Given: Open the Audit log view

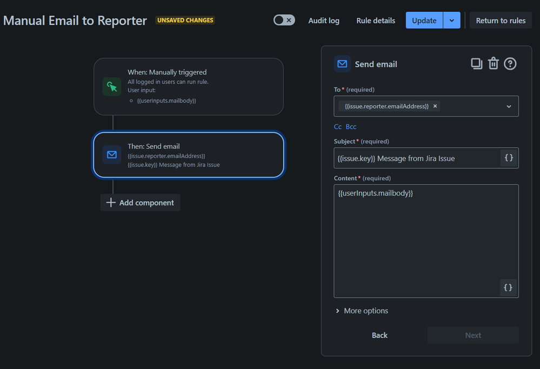Looking at the screenshot, I should (323, 20).
